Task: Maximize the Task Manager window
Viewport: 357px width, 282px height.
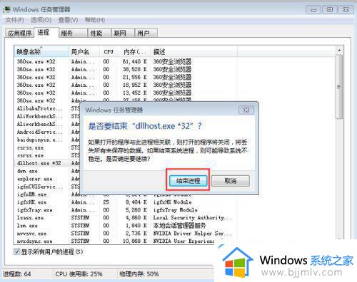Action: point(330,10)
